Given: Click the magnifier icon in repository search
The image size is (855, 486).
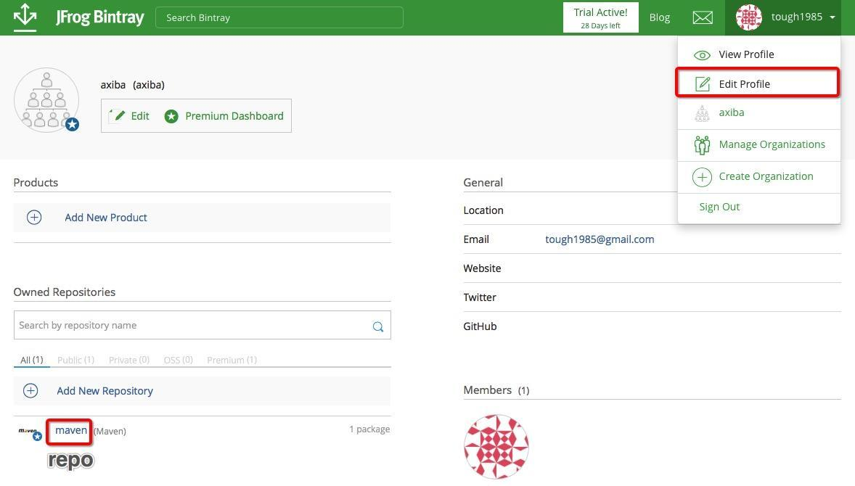Looking at the screenshot, I should click(378, 326).
